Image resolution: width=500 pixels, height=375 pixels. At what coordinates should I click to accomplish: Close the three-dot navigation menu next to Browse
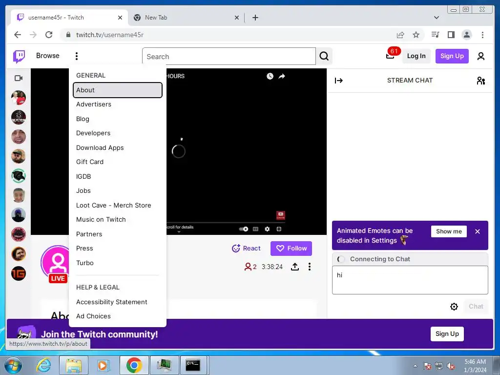tap(77, 56)
